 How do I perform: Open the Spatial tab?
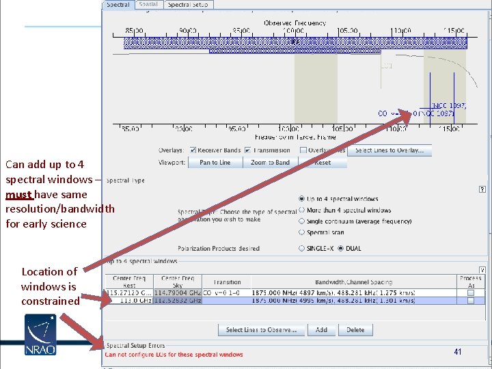(148, 4)
